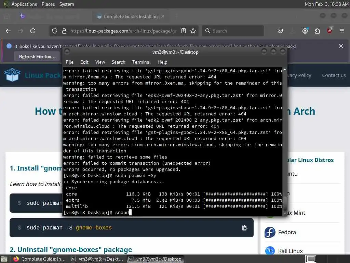Click the Kali Linux dragon logo
The height and width of the screenshot is (263, 350).
[270, 250]
